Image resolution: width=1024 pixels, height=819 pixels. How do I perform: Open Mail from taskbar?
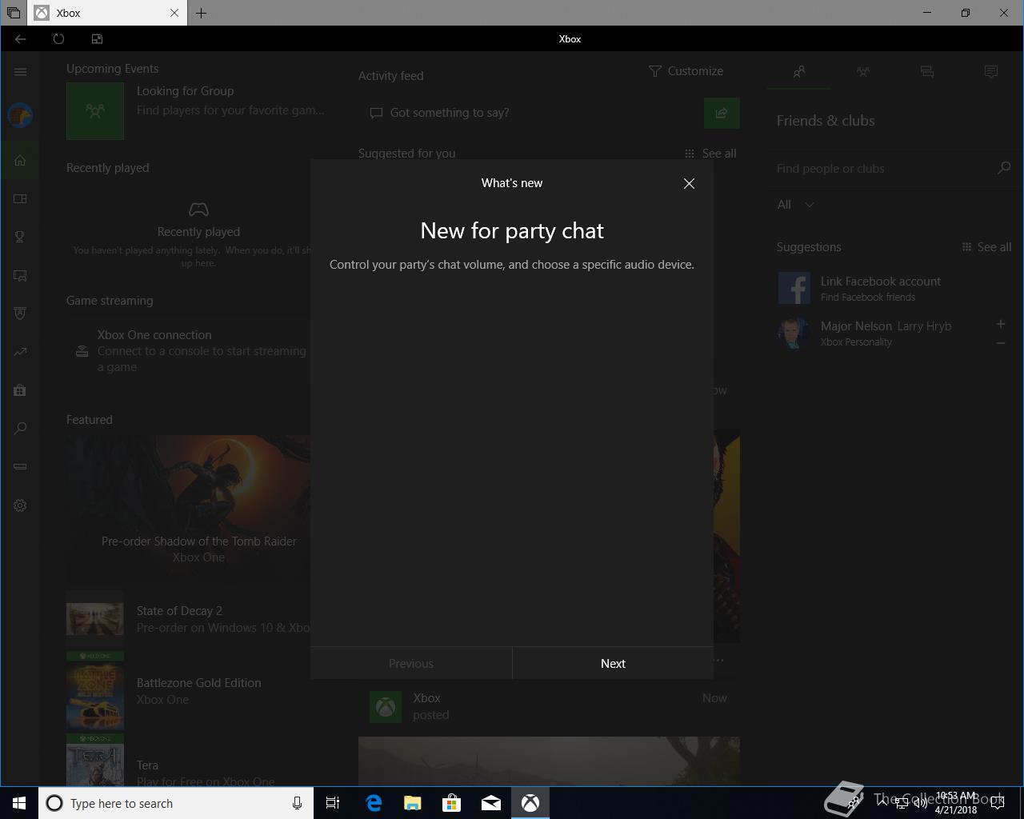pyautogui.click(x=490, y=803)
